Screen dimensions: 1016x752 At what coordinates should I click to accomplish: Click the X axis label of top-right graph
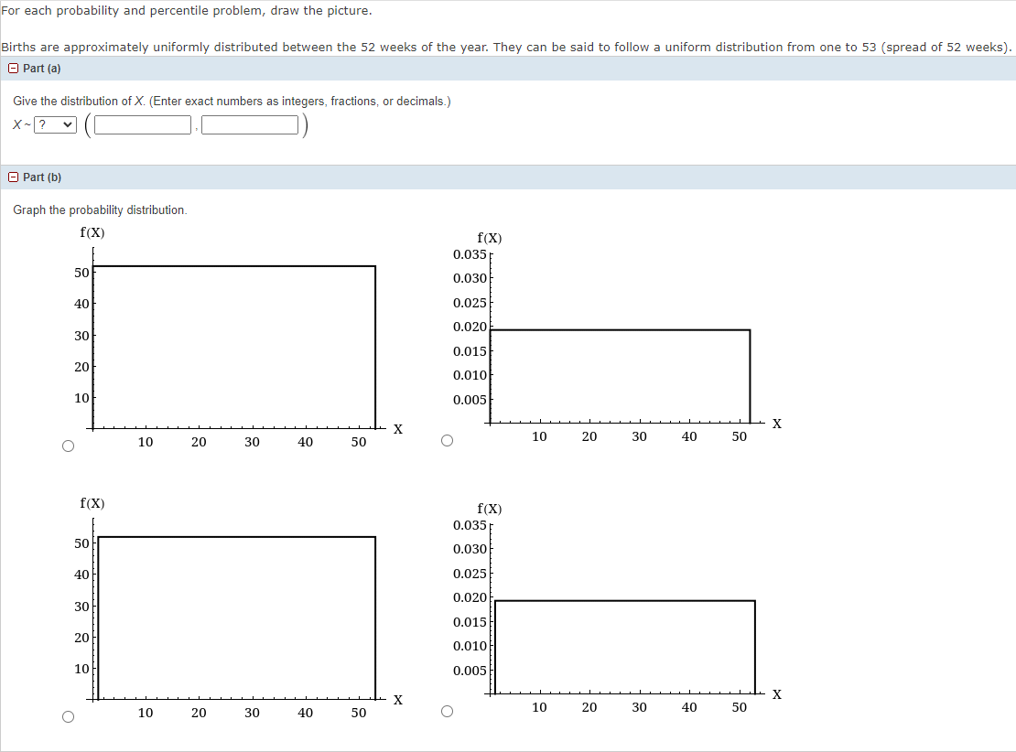coord(776,423)
